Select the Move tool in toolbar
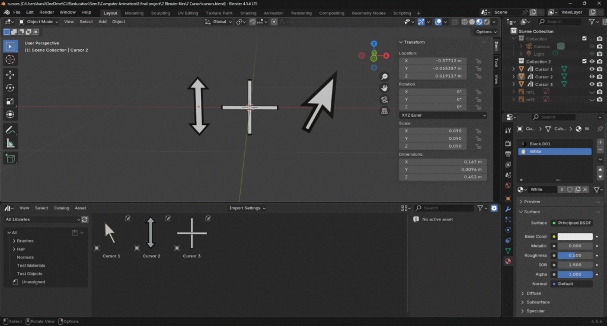 10,75
